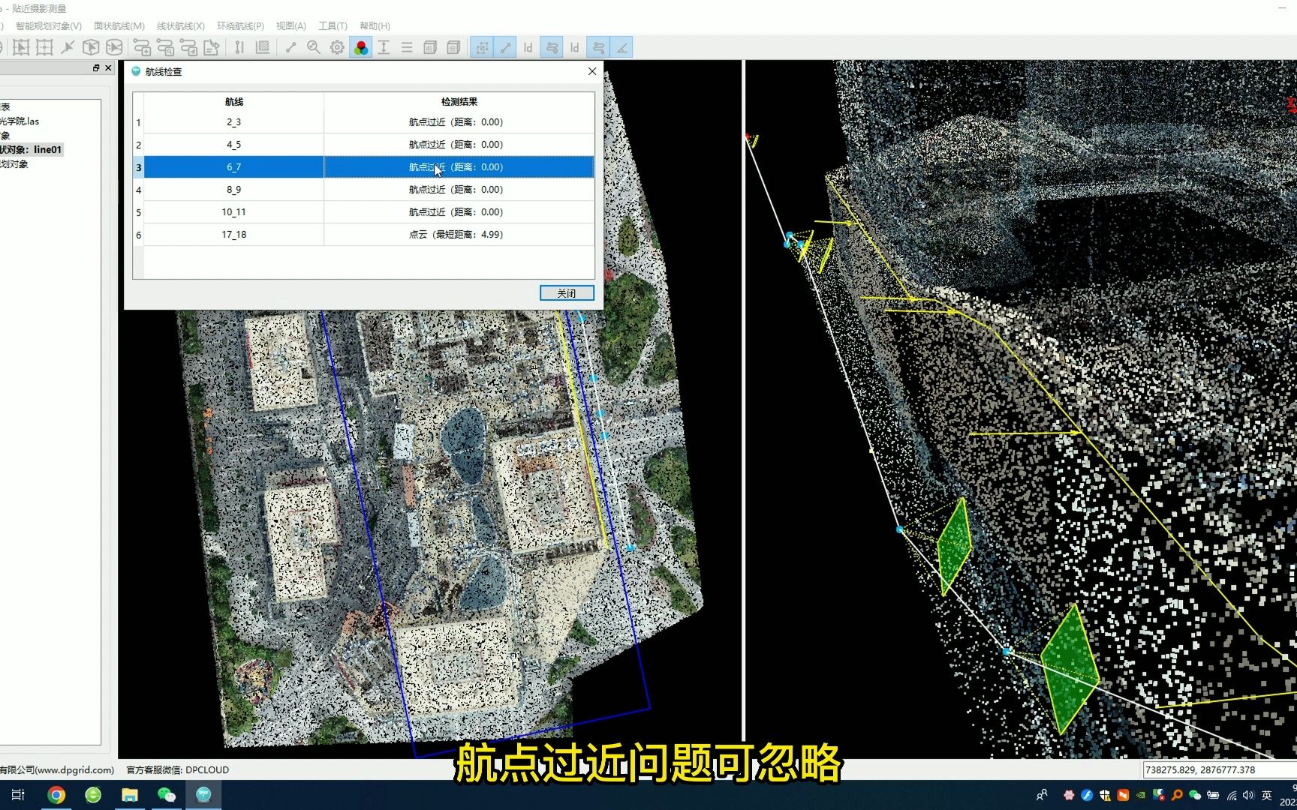Toggle the Id label between the two route toggles
This screenshot has width=1297, height=810.
575,47
